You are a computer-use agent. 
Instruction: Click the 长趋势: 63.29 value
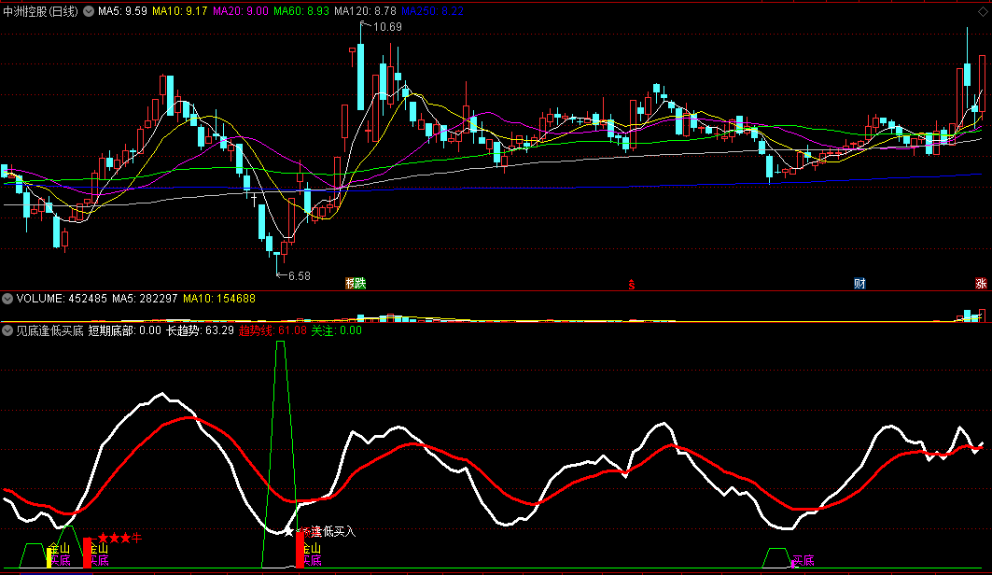[x=200, y=330]
